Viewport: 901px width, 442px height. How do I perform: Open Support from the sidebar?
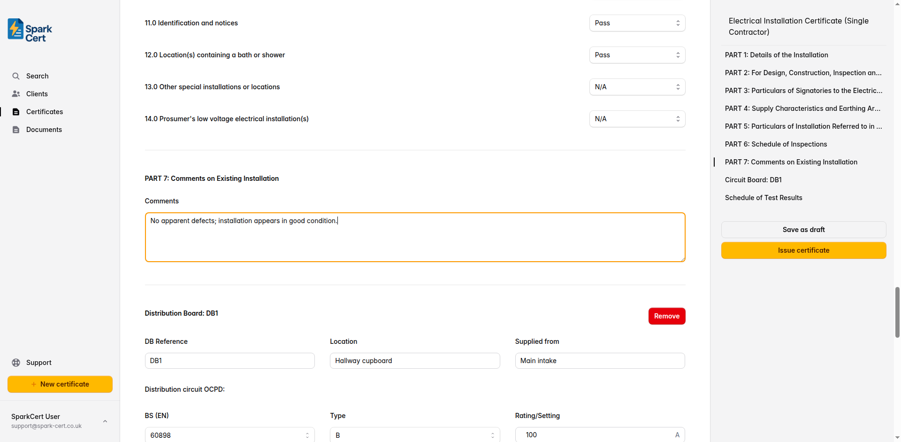point(16,362)
